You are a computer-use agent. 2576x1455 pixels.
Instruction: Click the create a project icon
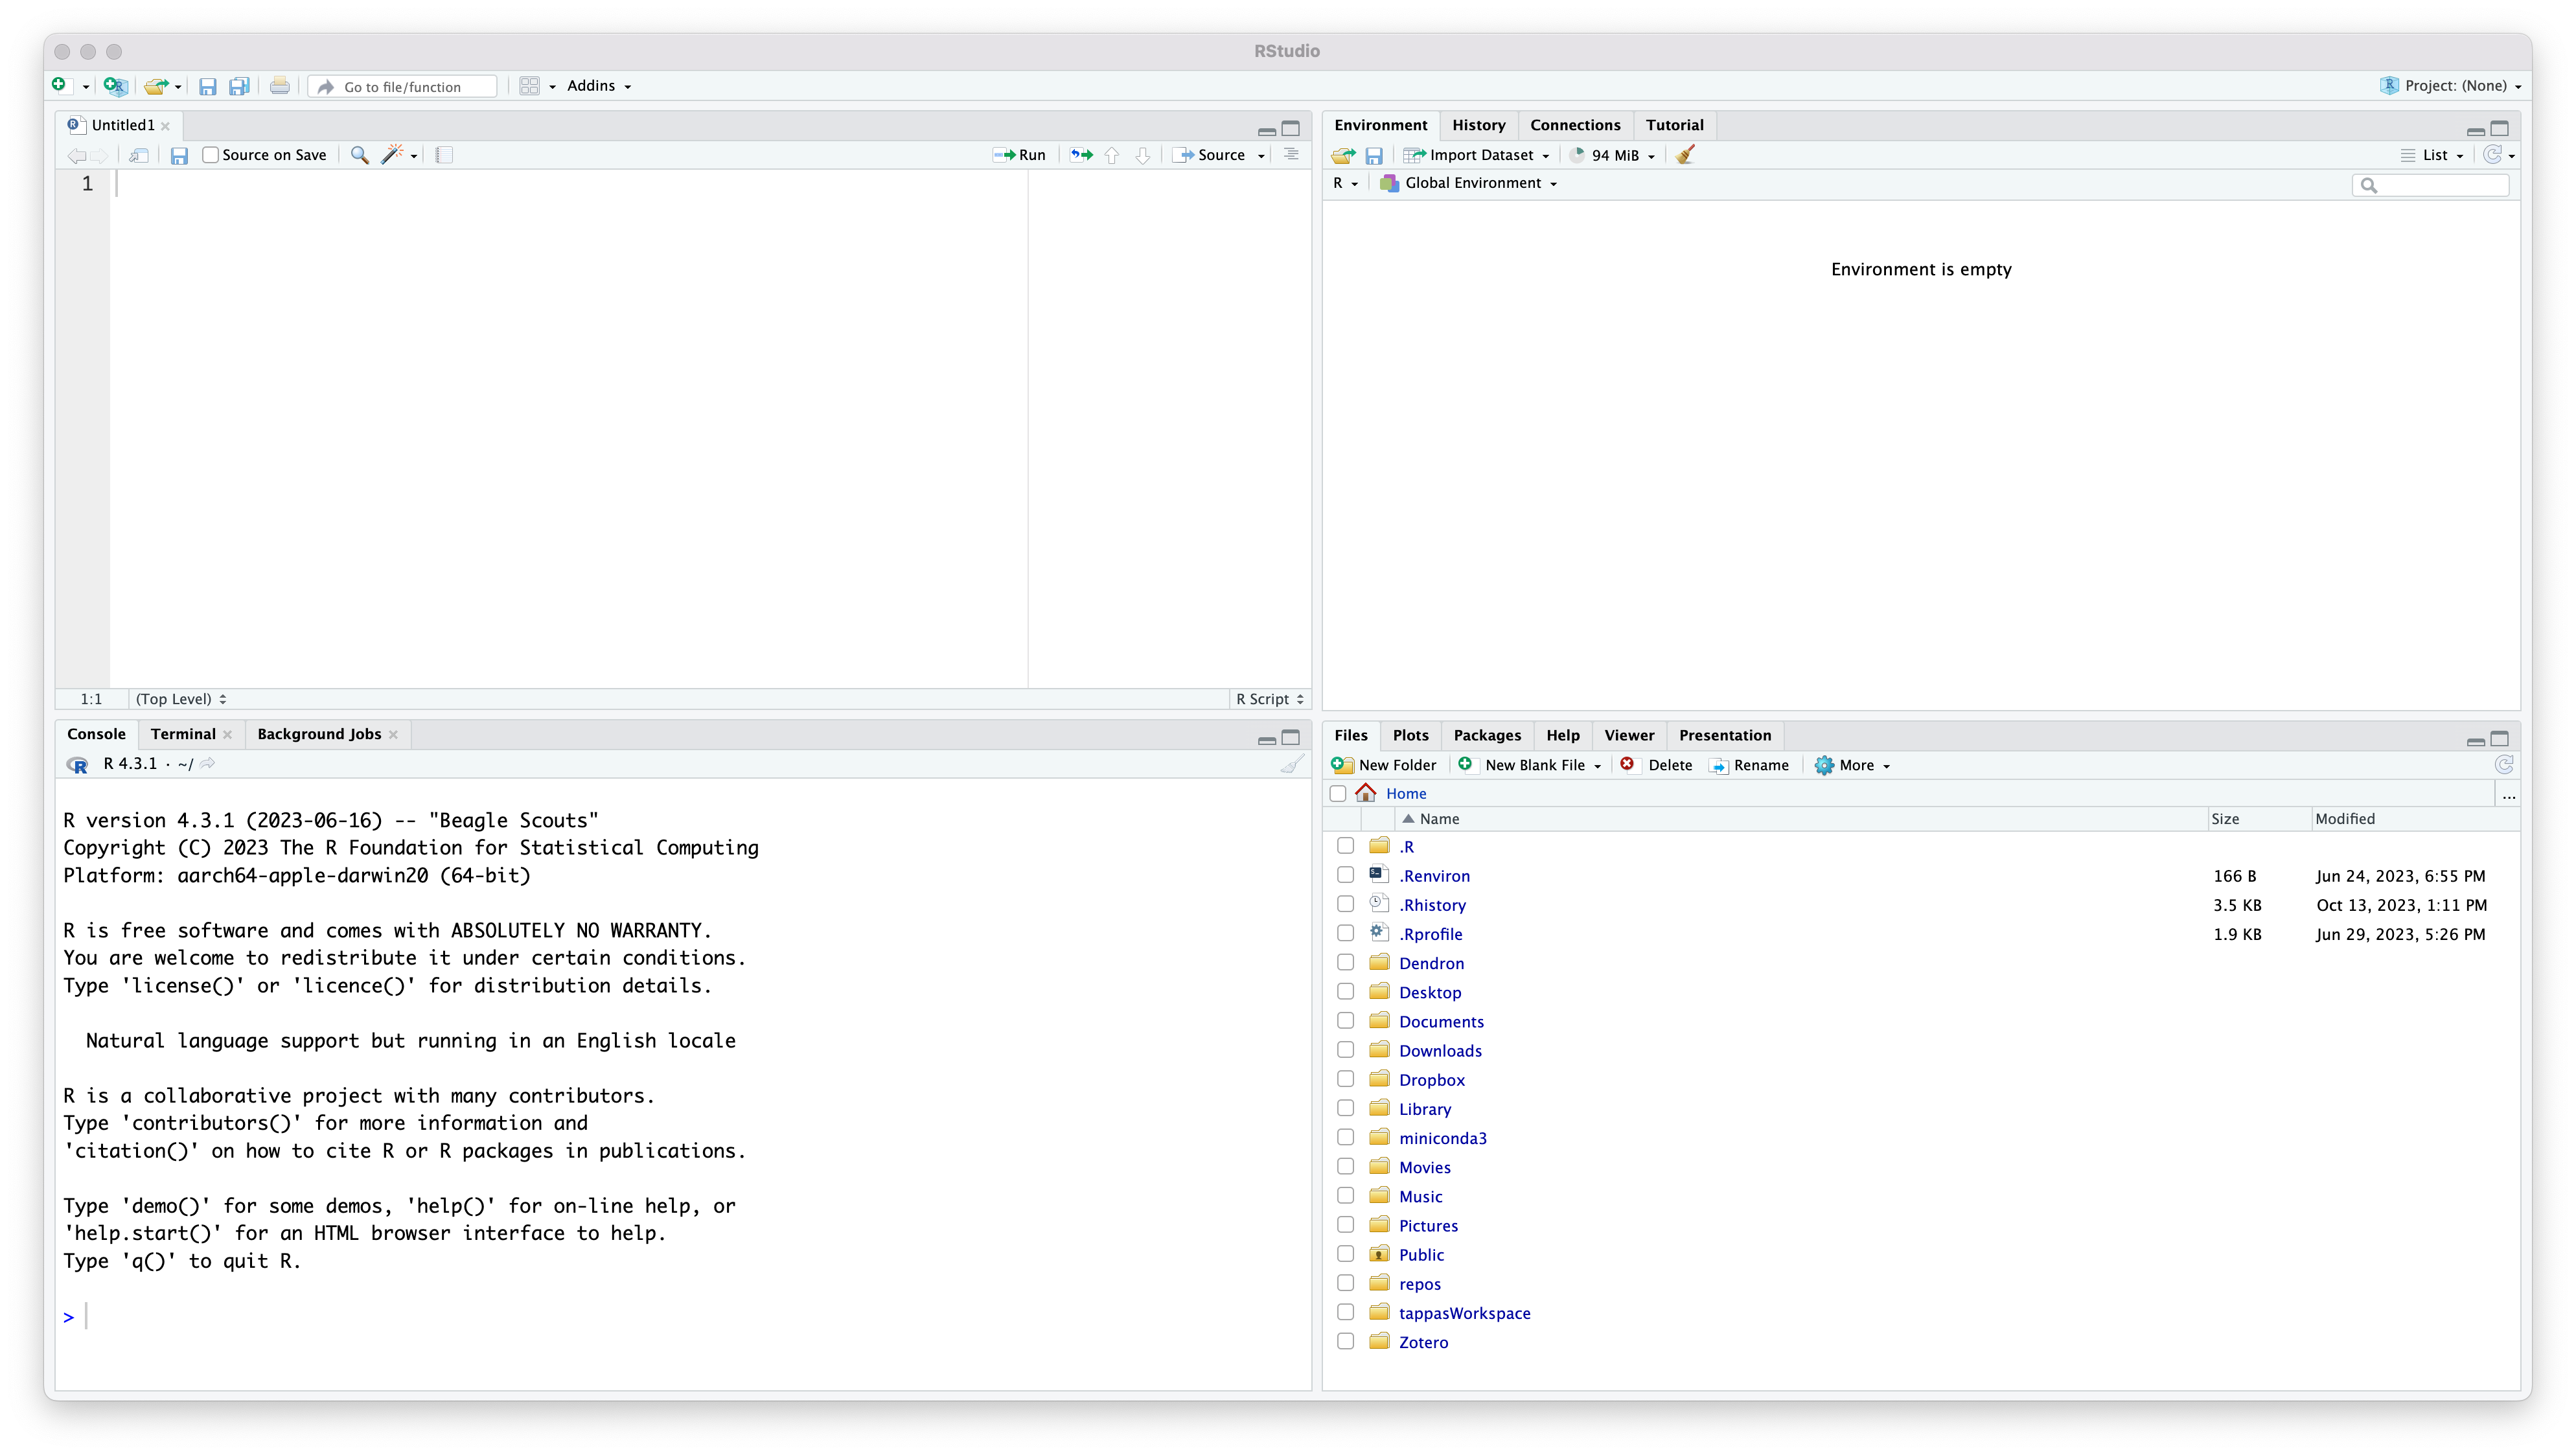115,86
